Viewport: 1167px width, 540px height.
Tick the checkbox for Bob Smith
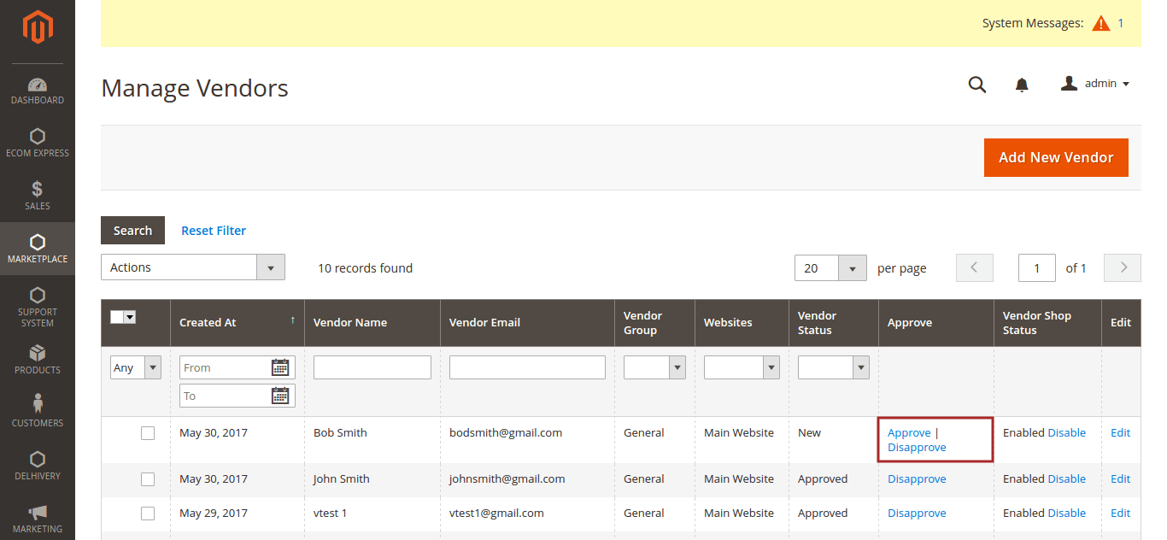148,433
